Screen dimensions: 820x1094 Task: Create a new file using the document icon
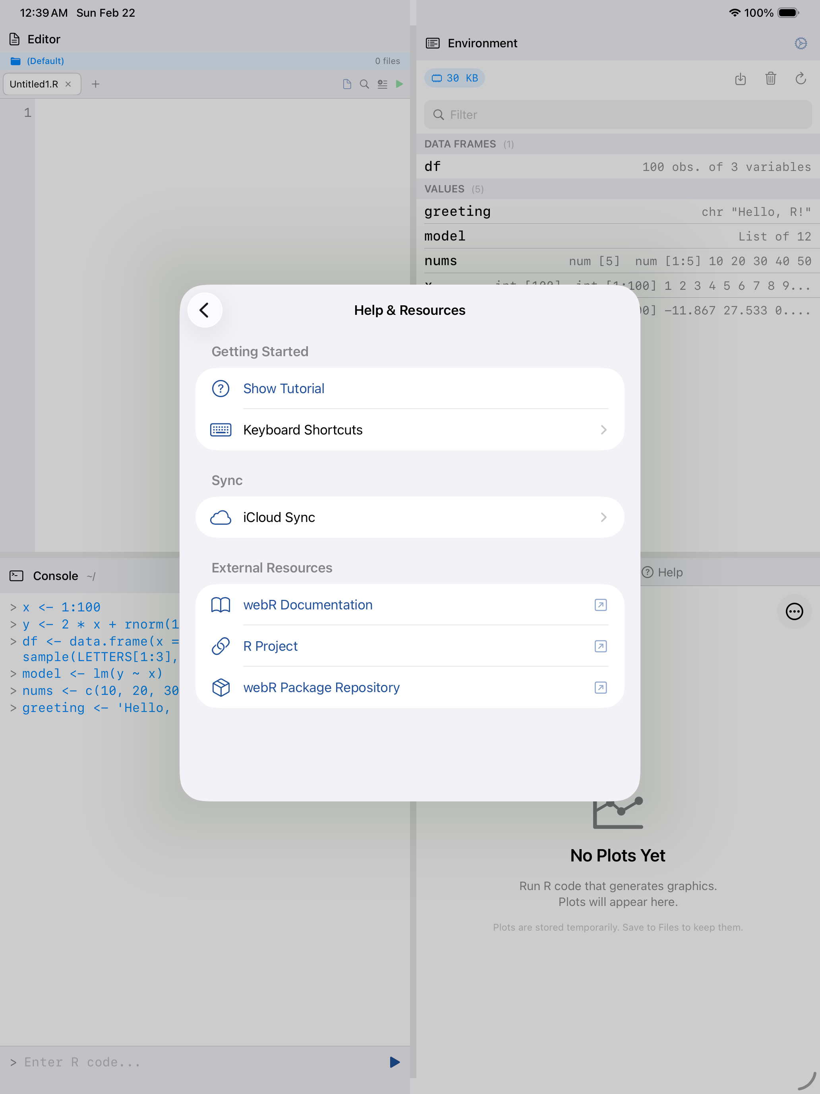347,84
